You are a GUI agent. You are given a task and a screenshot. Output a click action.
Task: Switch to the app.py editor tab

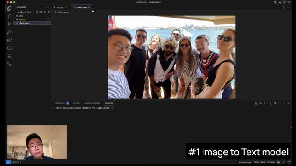[61, 7]
